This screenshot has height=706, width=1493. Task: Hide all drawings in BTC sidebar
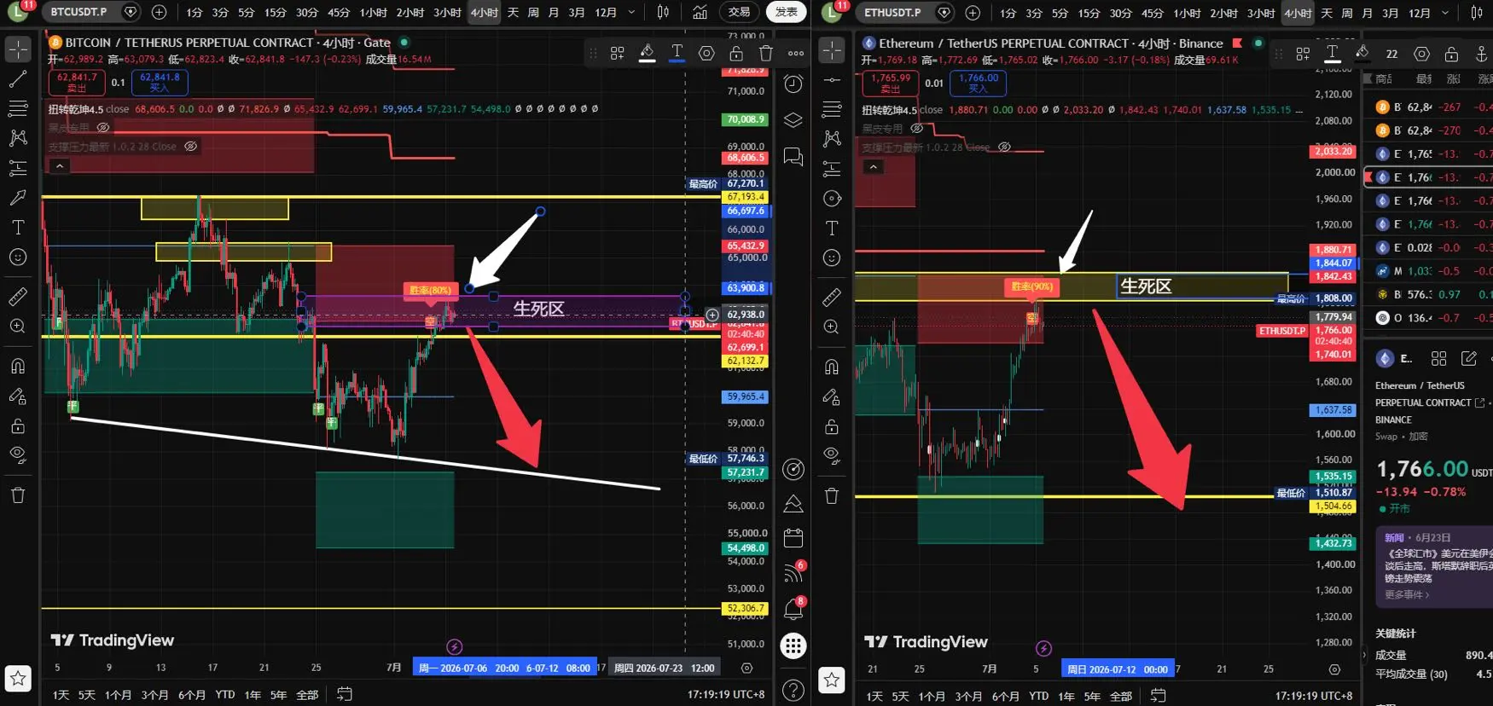coord(18,454)
